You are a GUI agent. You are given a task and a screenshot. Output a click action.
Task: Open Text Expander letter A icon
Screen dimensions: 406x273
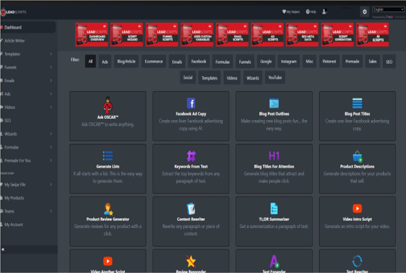(274, 261)
